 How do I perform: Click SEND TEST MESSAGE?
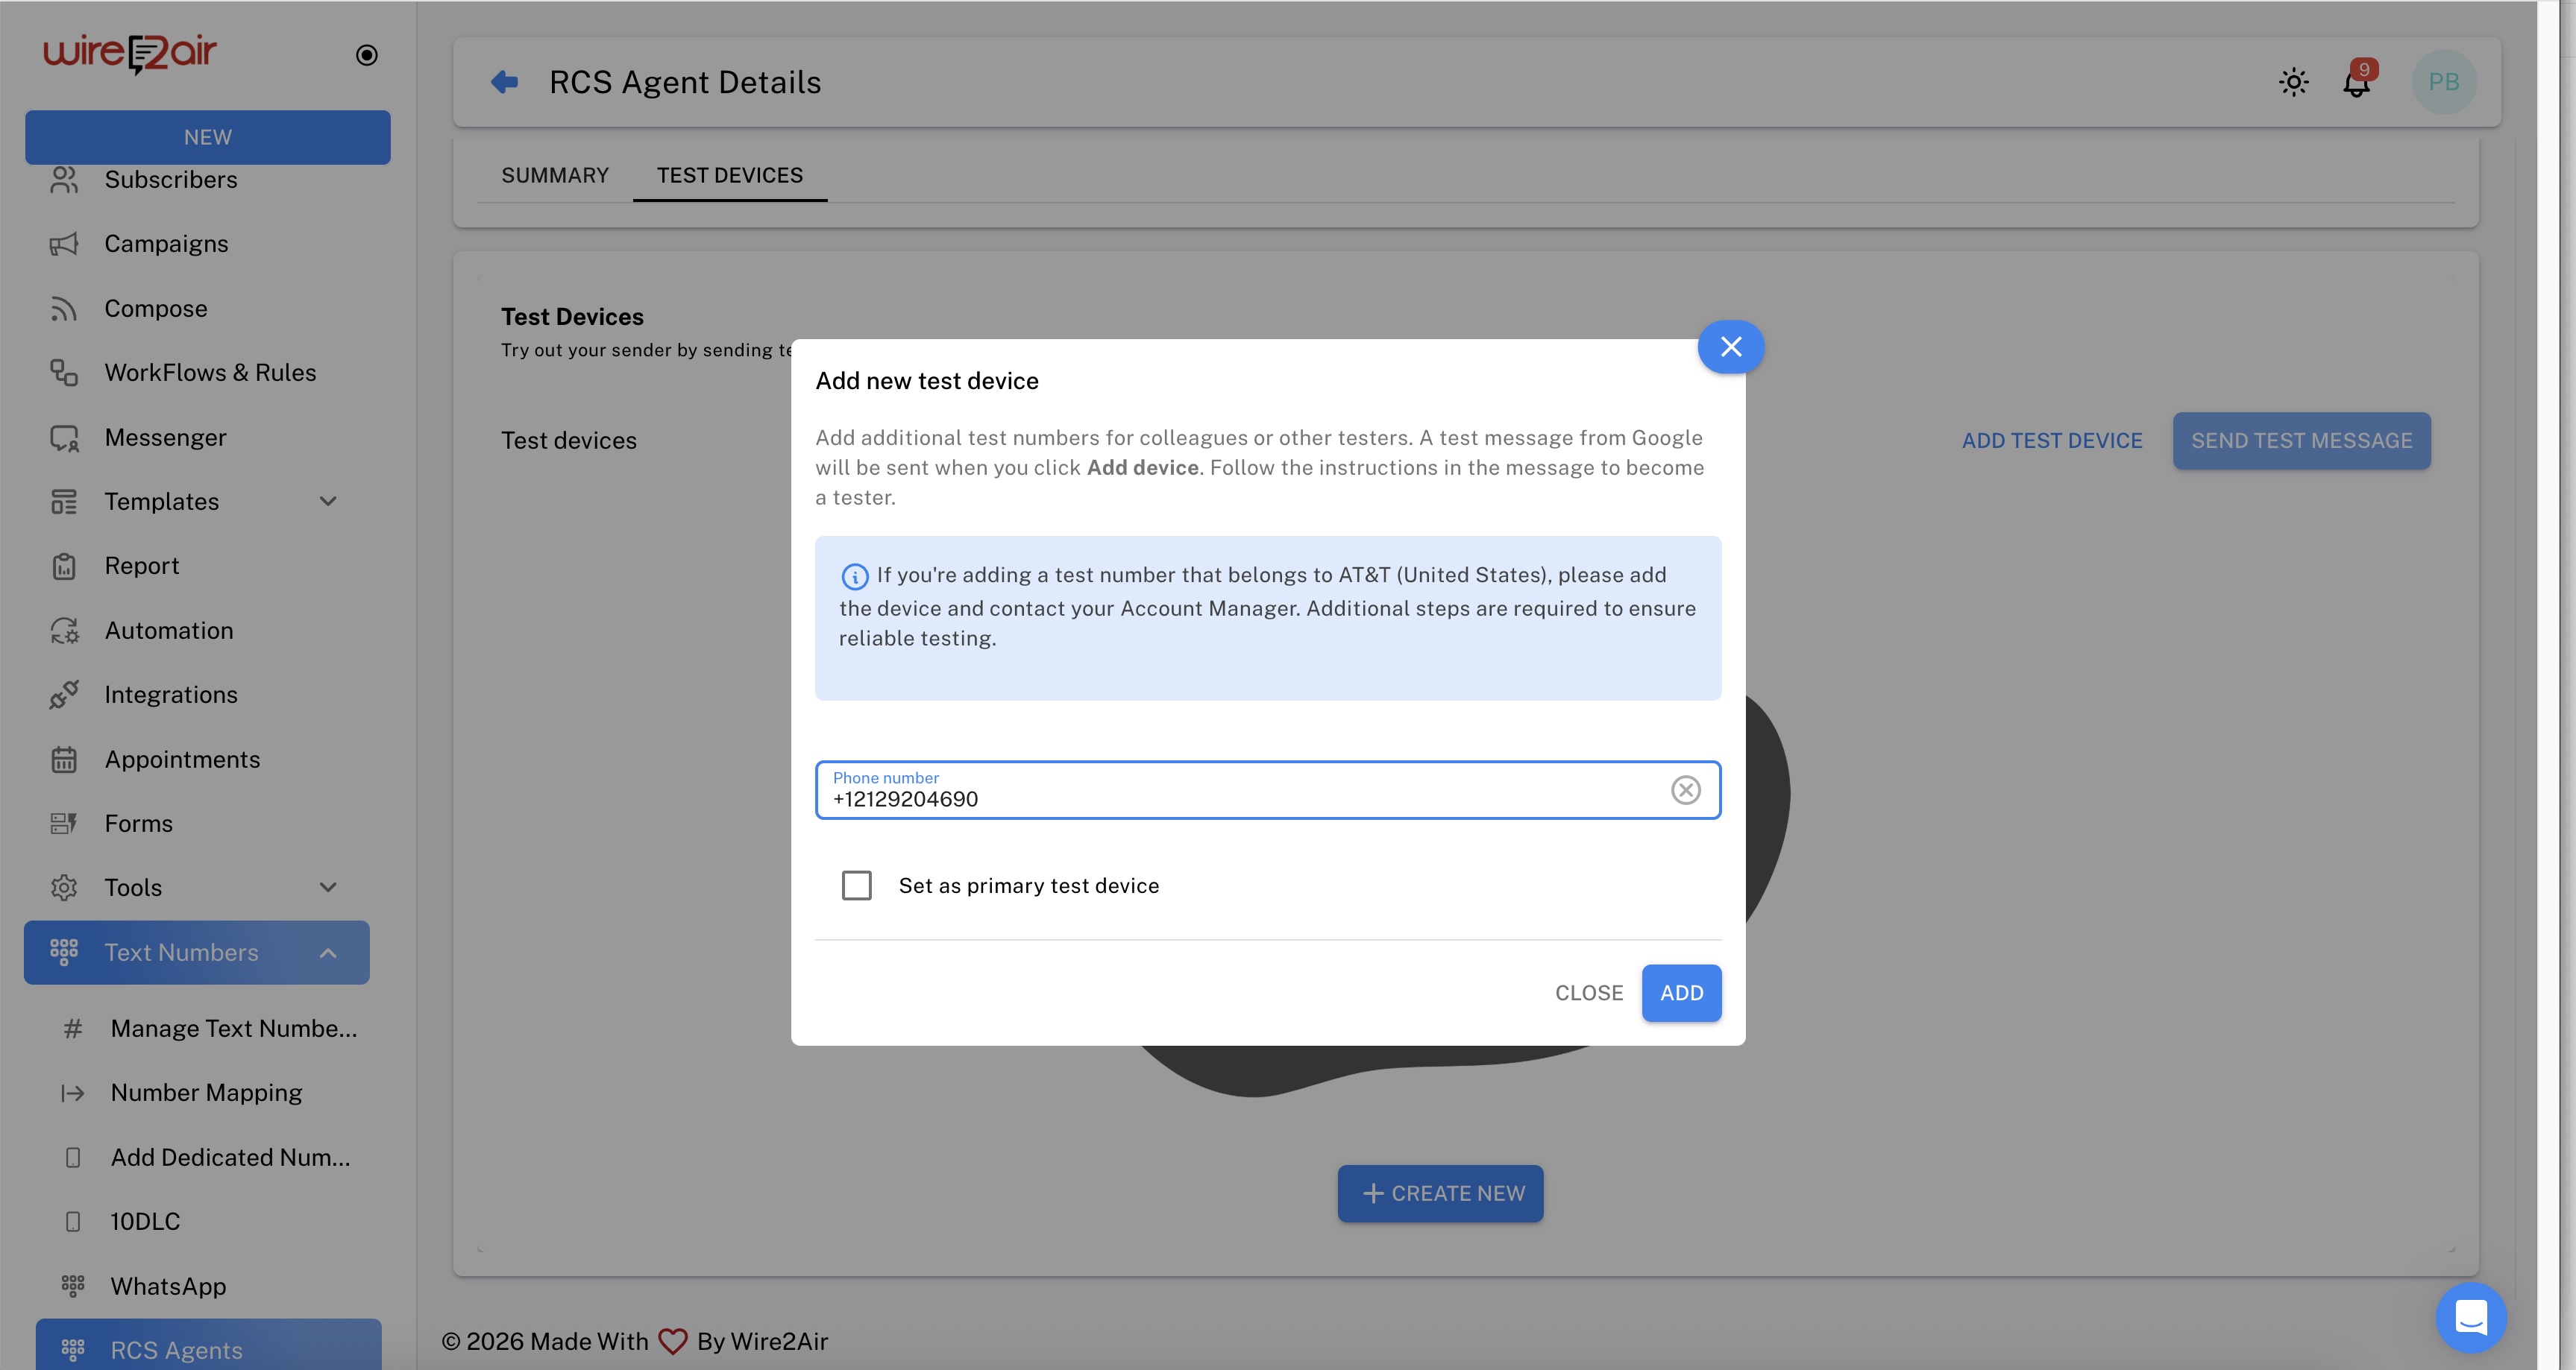coord(2301,440)
